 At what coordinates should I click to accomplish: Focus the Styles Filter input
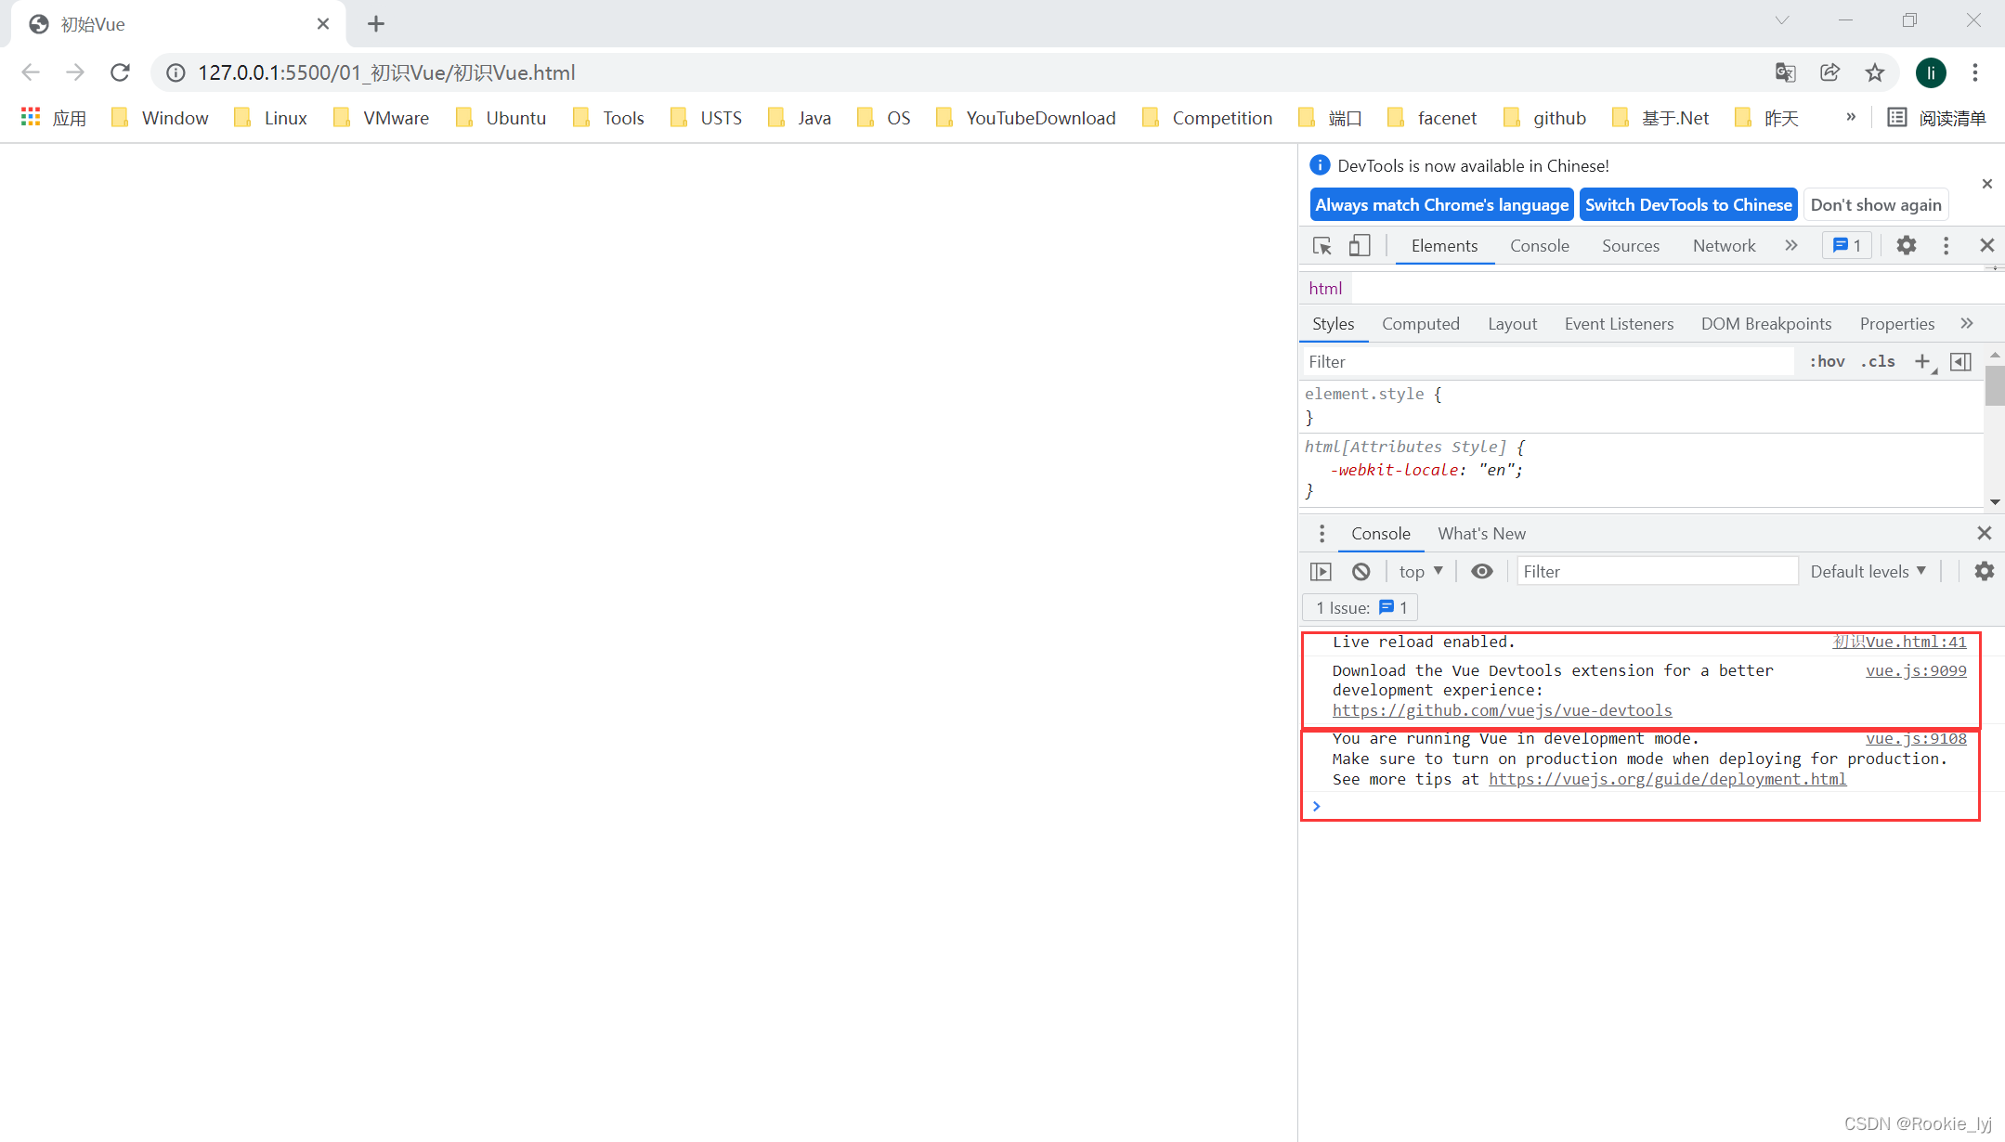tap(1547, 361)
